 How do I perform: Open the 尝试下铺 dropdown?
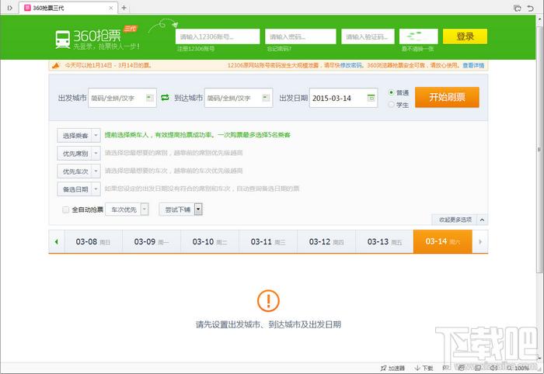pyautogui.click(x=180, y=210)
